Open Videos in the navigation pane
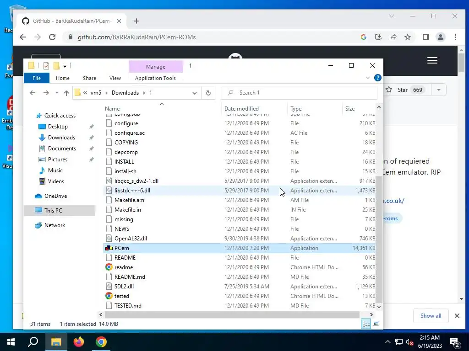The height and width of the screenshot is (351, 469). [56, 181]
